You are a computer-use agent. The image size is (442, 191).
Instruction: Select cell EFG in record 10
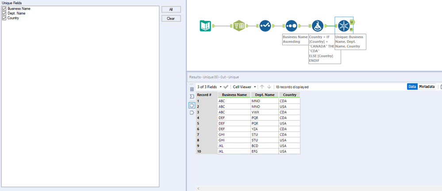tap(265, 151)
